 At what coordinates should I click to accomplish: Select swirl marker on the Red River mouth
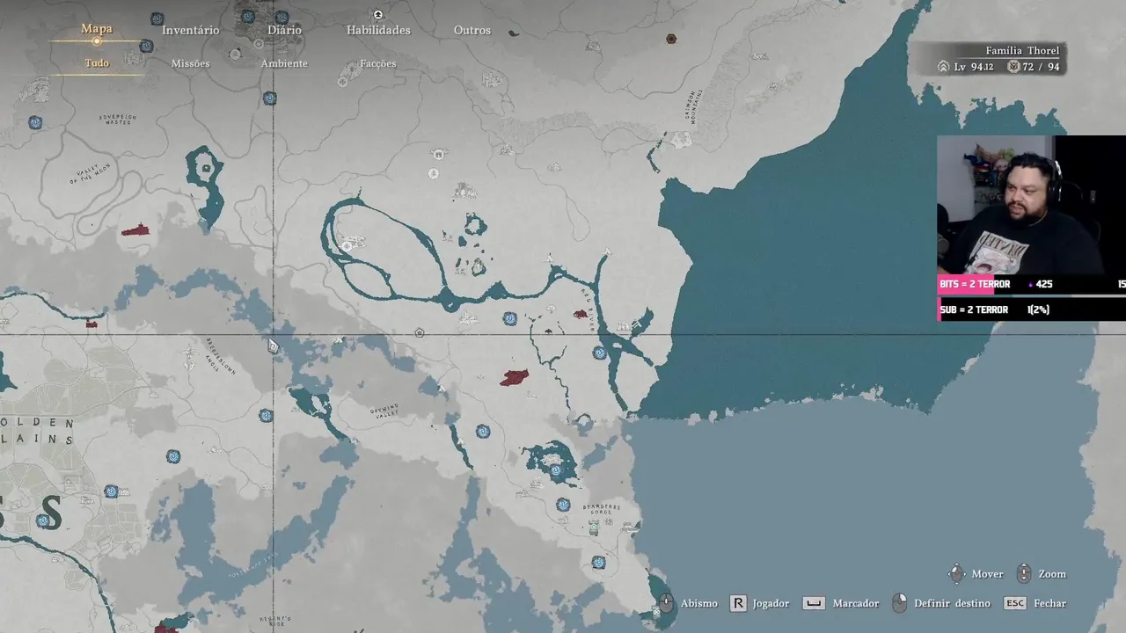coord(600,353)
